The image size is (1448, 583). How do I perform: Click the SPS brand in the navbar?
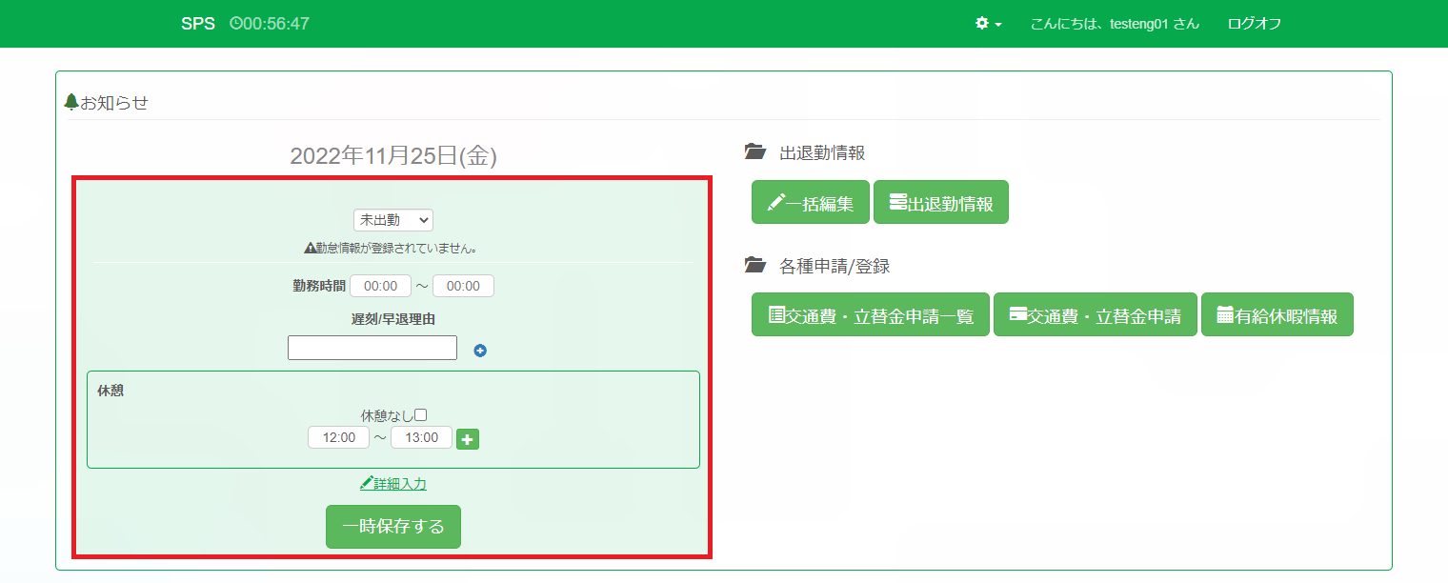coord(198,24)
